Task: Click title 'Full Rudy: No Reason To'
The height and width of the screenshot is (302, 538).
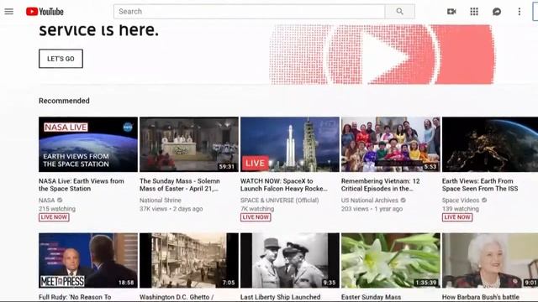Action: click(x=75, y=297)
